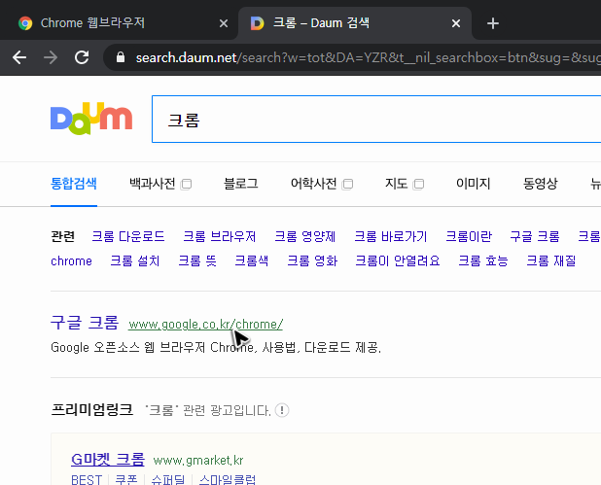
Task: Open www.google.co.kr/chrome/ link
Action: 206,325
